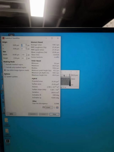Click the save results floppy-disk icon

click(57, 107)
